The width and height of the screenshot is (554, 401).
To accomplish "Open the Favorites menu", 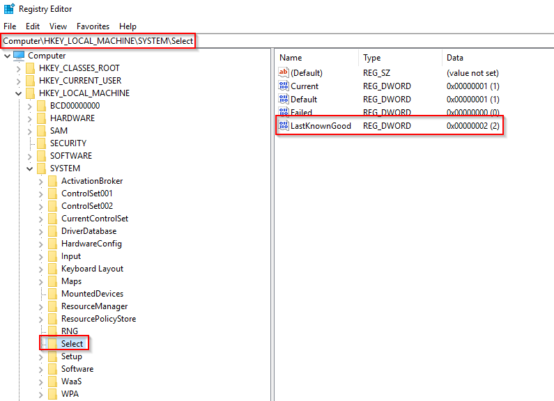I will click(93, 26).
